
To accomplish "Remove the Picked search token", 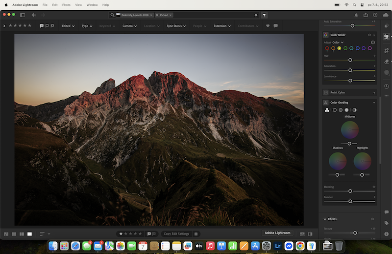I will coord(170,15).
